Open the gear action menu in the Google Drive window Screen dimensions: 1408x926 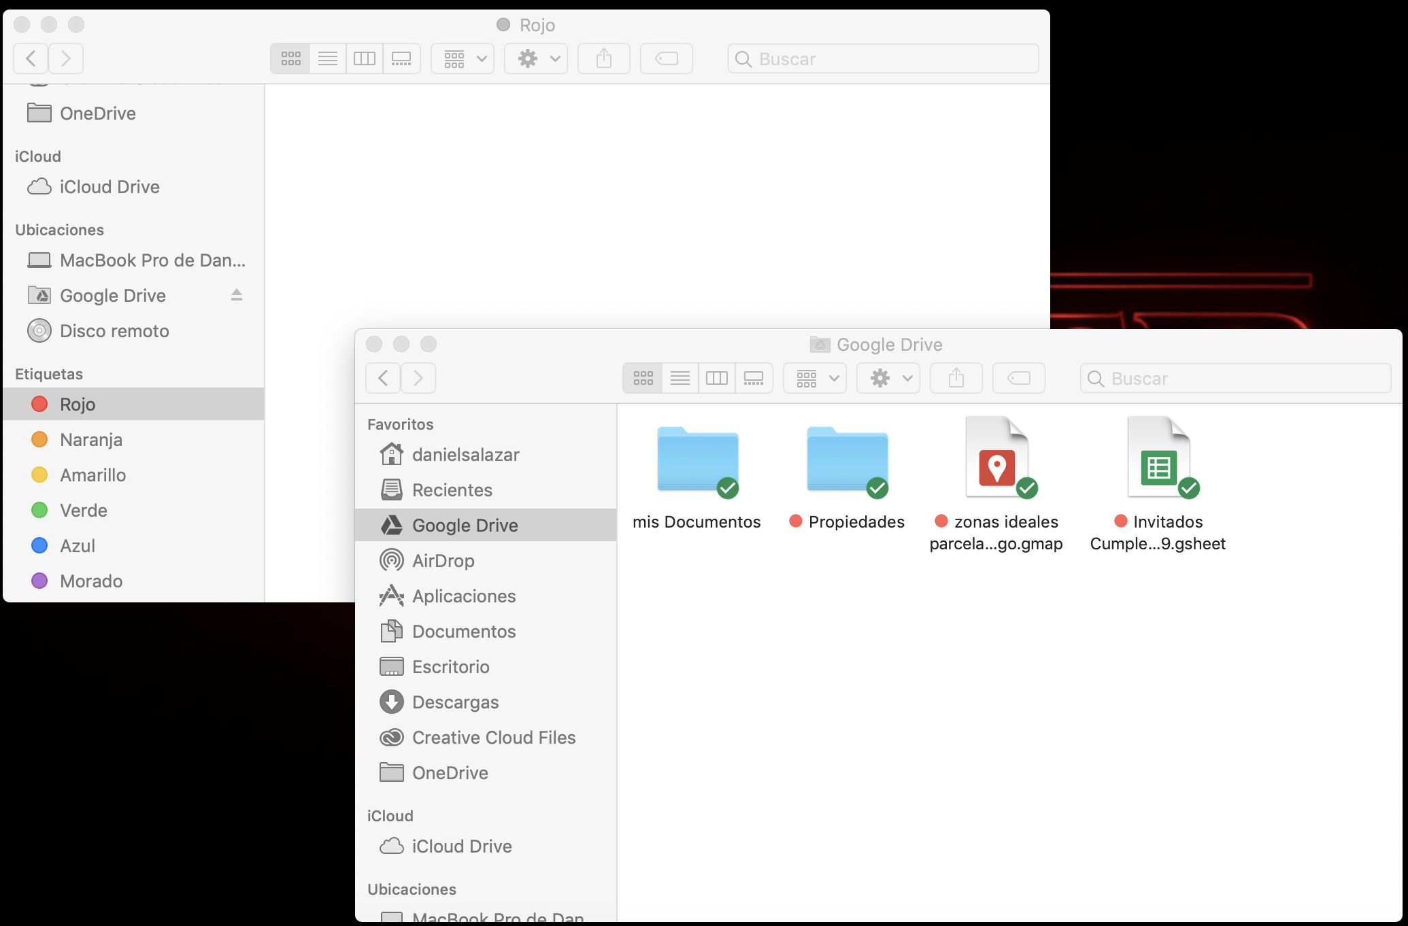tap(888, 378)
